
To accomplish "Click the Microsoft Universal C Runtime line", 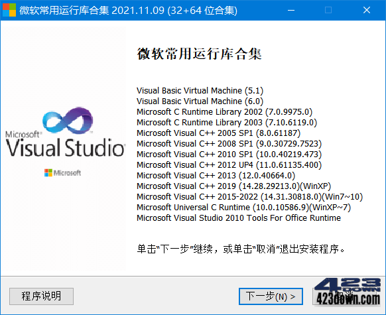I will 243,207.
